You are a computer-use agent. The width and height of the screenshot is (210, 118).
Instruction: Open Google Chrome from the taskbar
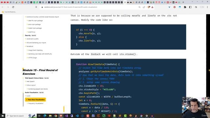pyautogui.click(x=55, y=116)
